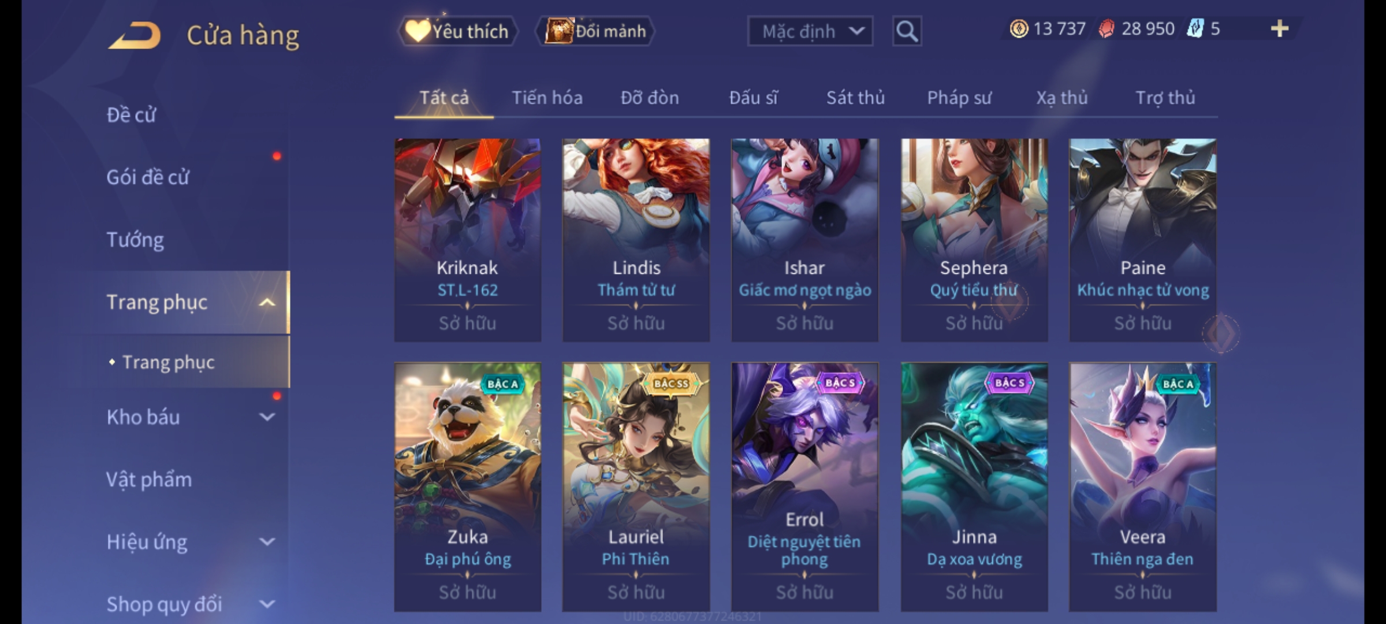
Task: Open the Kriknak ST.L-162 skin card
Action: [x=467, y=240]
